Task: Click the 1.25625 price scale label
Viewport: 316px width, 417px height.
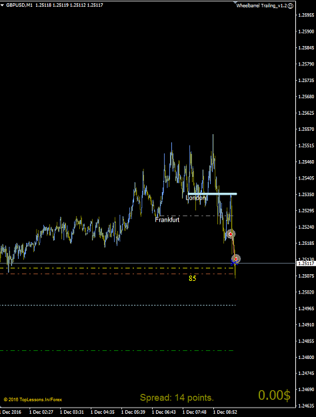Action: 306,113
